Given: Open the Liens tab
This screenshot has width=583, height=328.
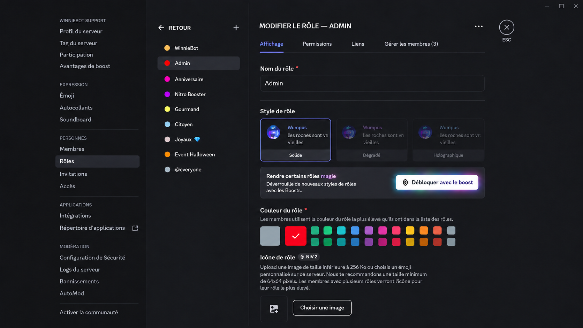Looking at the screenshot, I should point(358,44).
